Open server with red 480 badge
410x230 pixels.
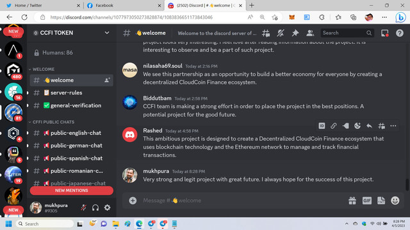pos(13,71)
